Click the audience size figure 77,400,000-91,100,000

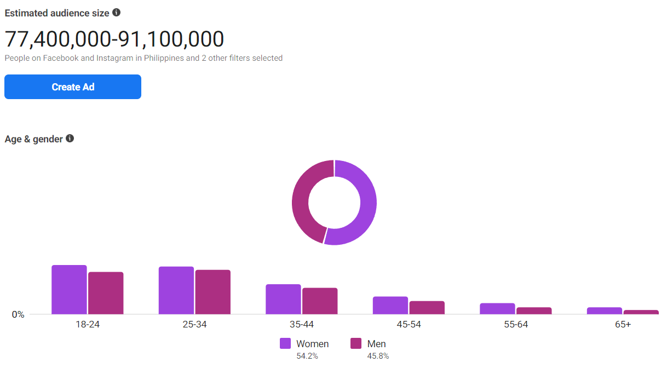tap(114, 39)
